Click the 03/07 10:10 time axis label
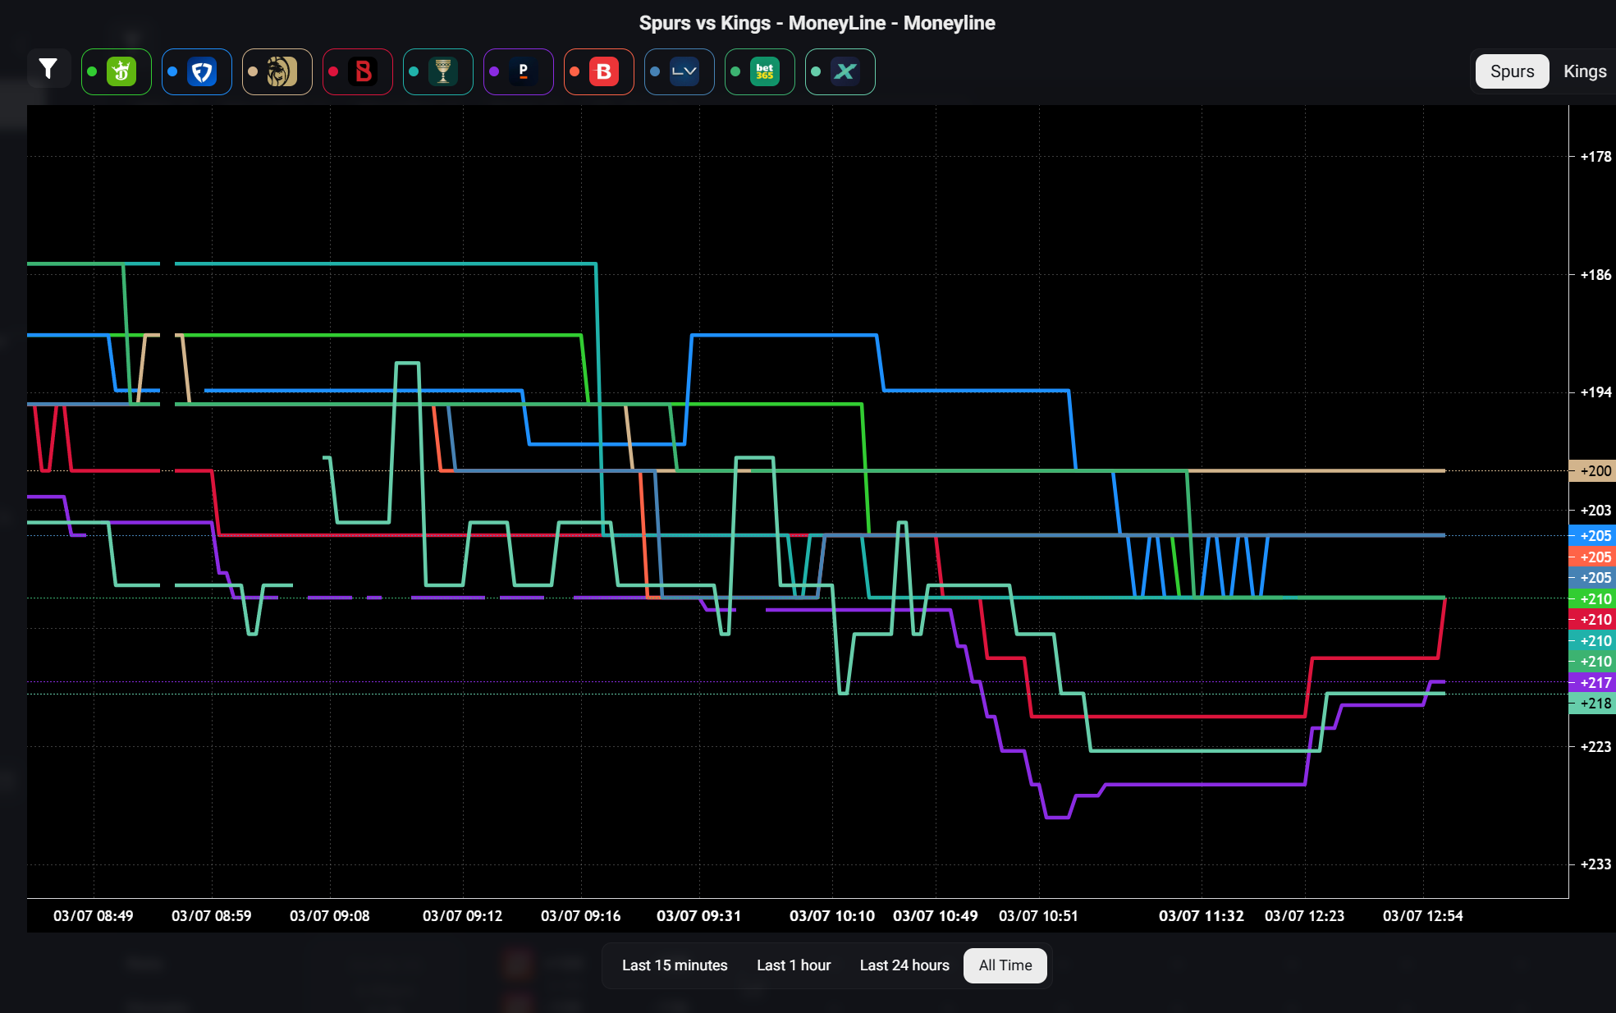The height and width of the screenshot is (1013, 1616). click(x=831, y=915)
